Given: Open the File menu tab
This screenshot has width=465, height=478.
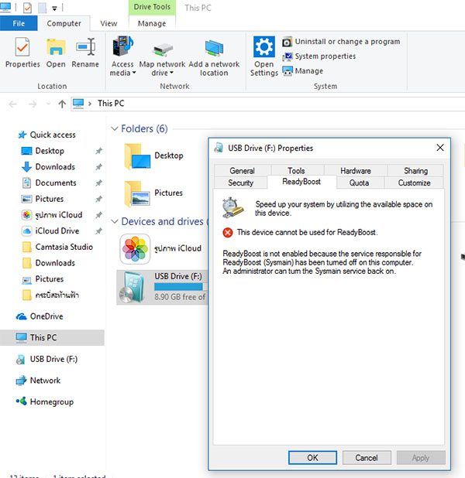Looking at the screenshot, I should point(19,24).
